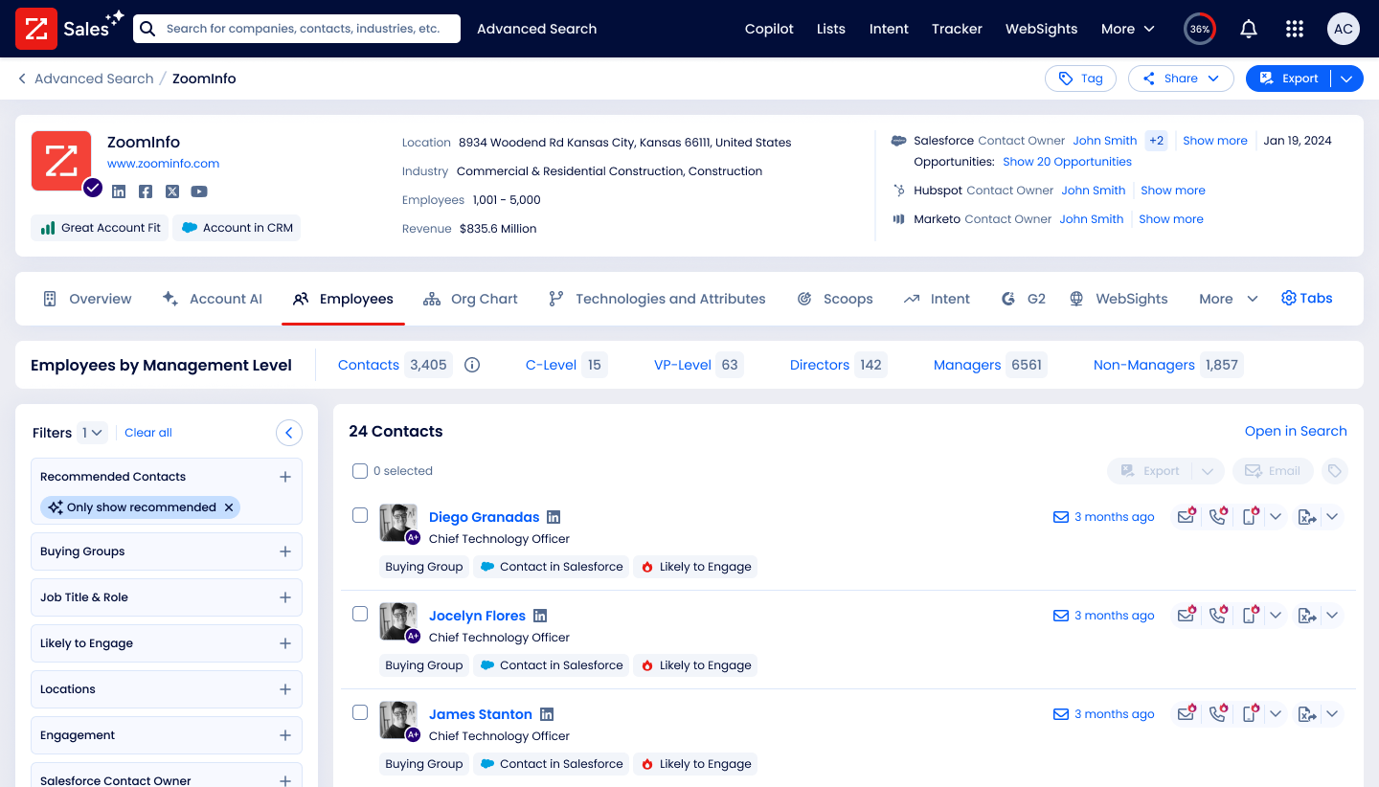Focus the company search field
Image resolution: width=1379 pixels, height=787 pixels.
[x=297, y=29]
